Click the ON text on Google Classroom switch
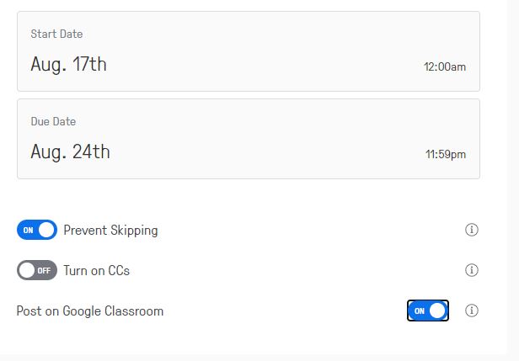519x361 pixels. point(419,311)
